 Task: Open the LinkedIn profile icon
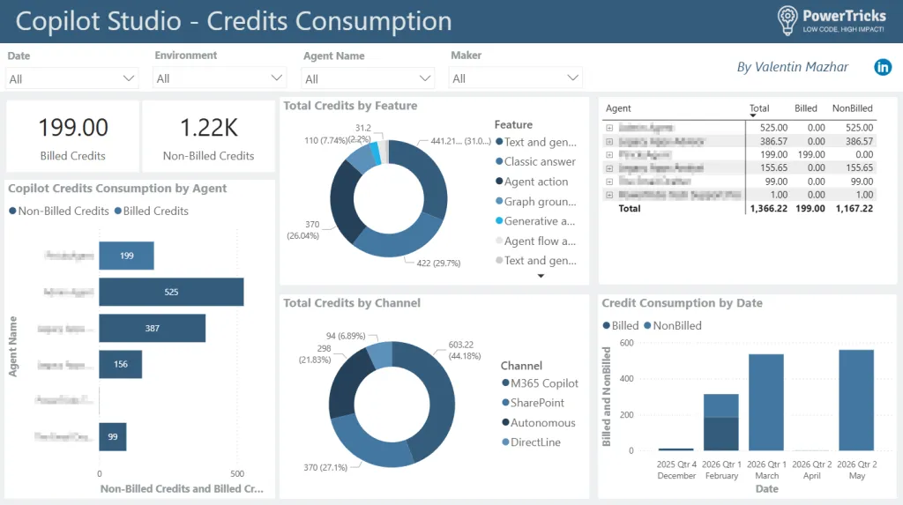click(x=882, y=67)
